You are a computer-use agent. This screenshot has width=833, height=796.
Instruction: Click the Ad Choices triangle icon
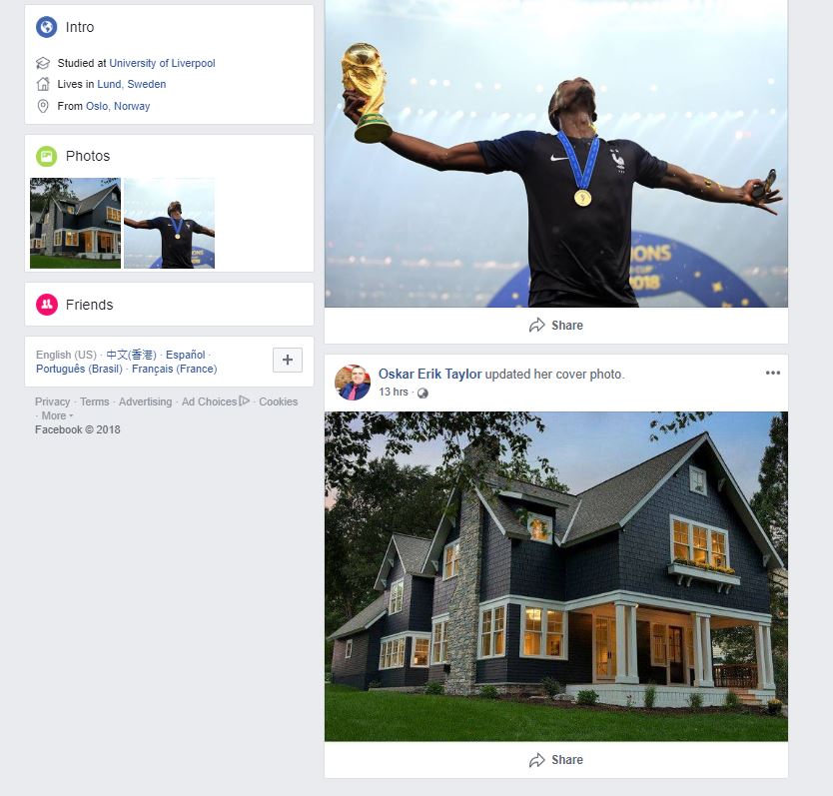tap(244, 400)
